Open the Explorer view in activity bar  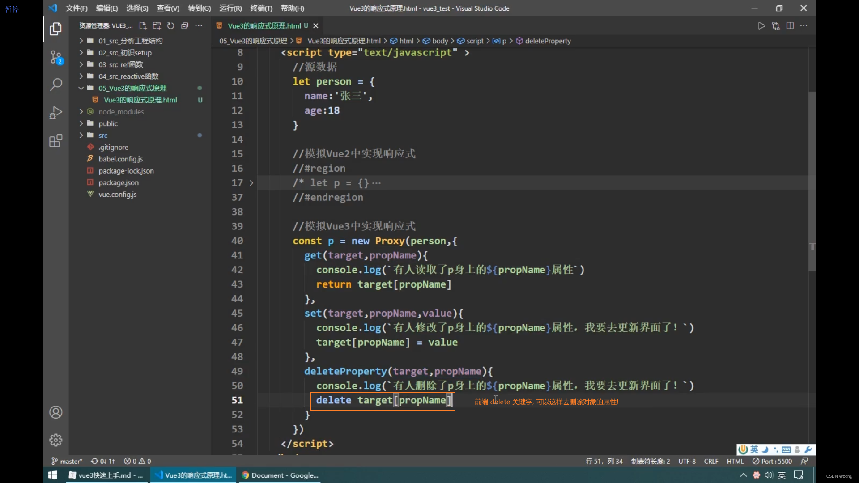click(55, 29)
